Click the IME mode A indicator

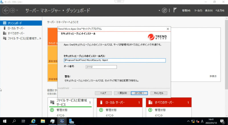(x=202, y=121)
